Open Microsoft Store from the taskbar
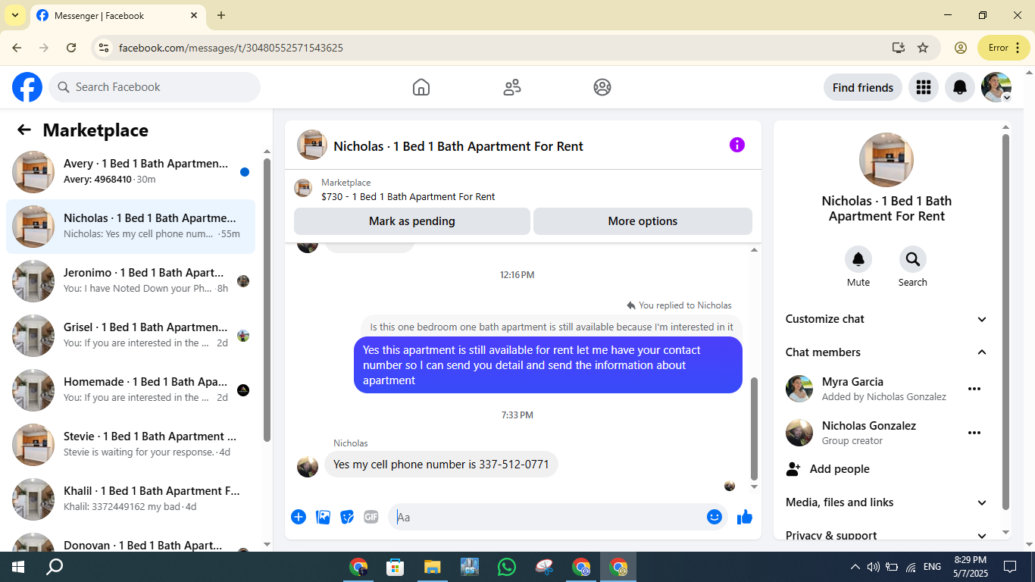Image resolution: width=1035 pixels, height=582 pixels. [x=395, y=567]
